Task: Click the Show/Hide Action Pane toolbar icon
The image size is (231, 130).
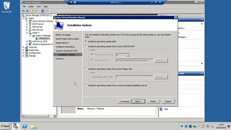Action: click(x=47, y=11)
